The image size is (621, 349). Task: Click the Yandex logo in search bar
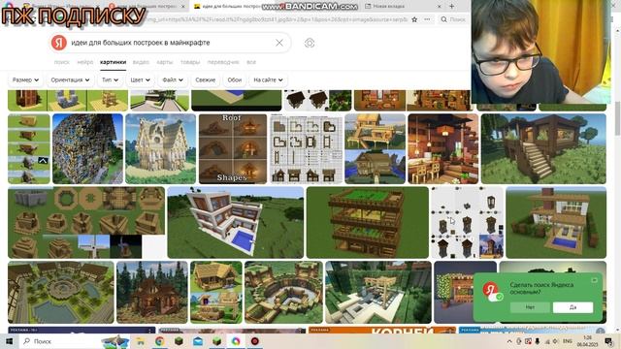click(x=58, y=43)
